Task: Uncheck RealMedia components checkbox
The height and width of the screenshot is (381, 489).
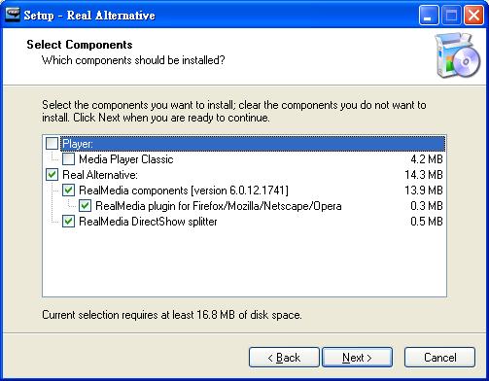Action: (x=68, y=190)
